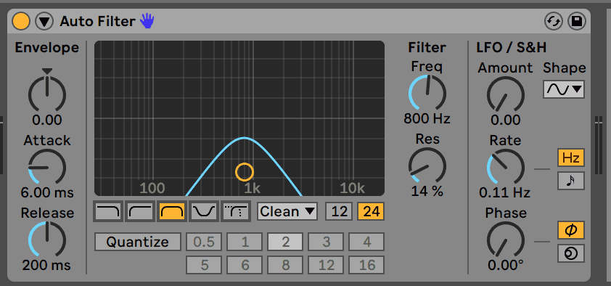Viewport: 611px width, 286px height.
Task: Switch LFO rate mode to Hz
Action: (x=571, y=158)
